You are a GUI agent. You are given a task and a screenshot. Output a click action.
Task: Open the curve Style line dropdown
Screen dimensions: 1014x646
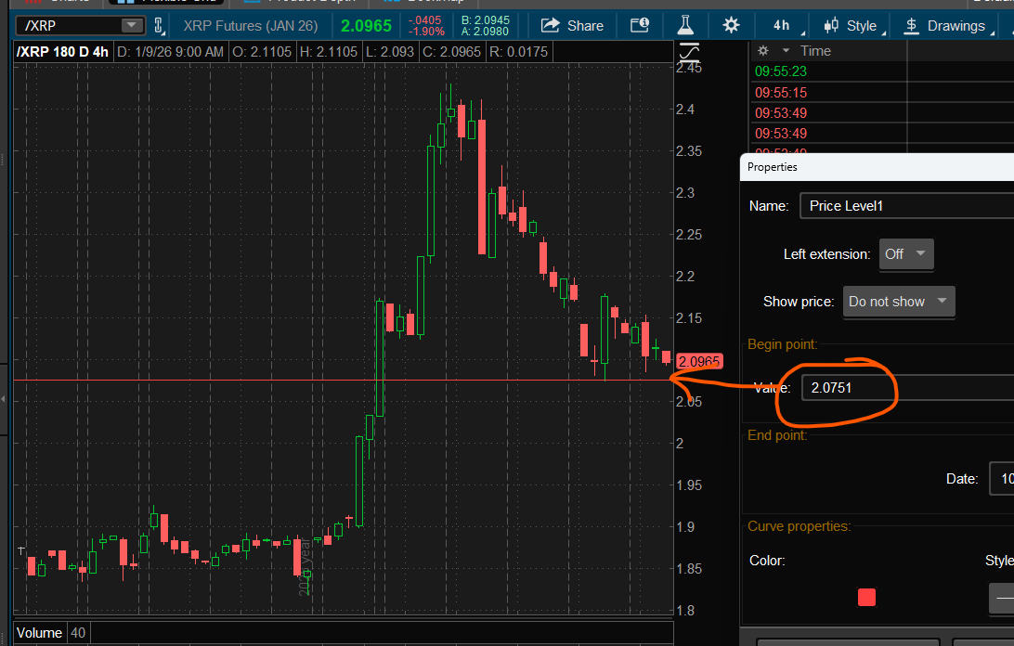[1001, 598]
